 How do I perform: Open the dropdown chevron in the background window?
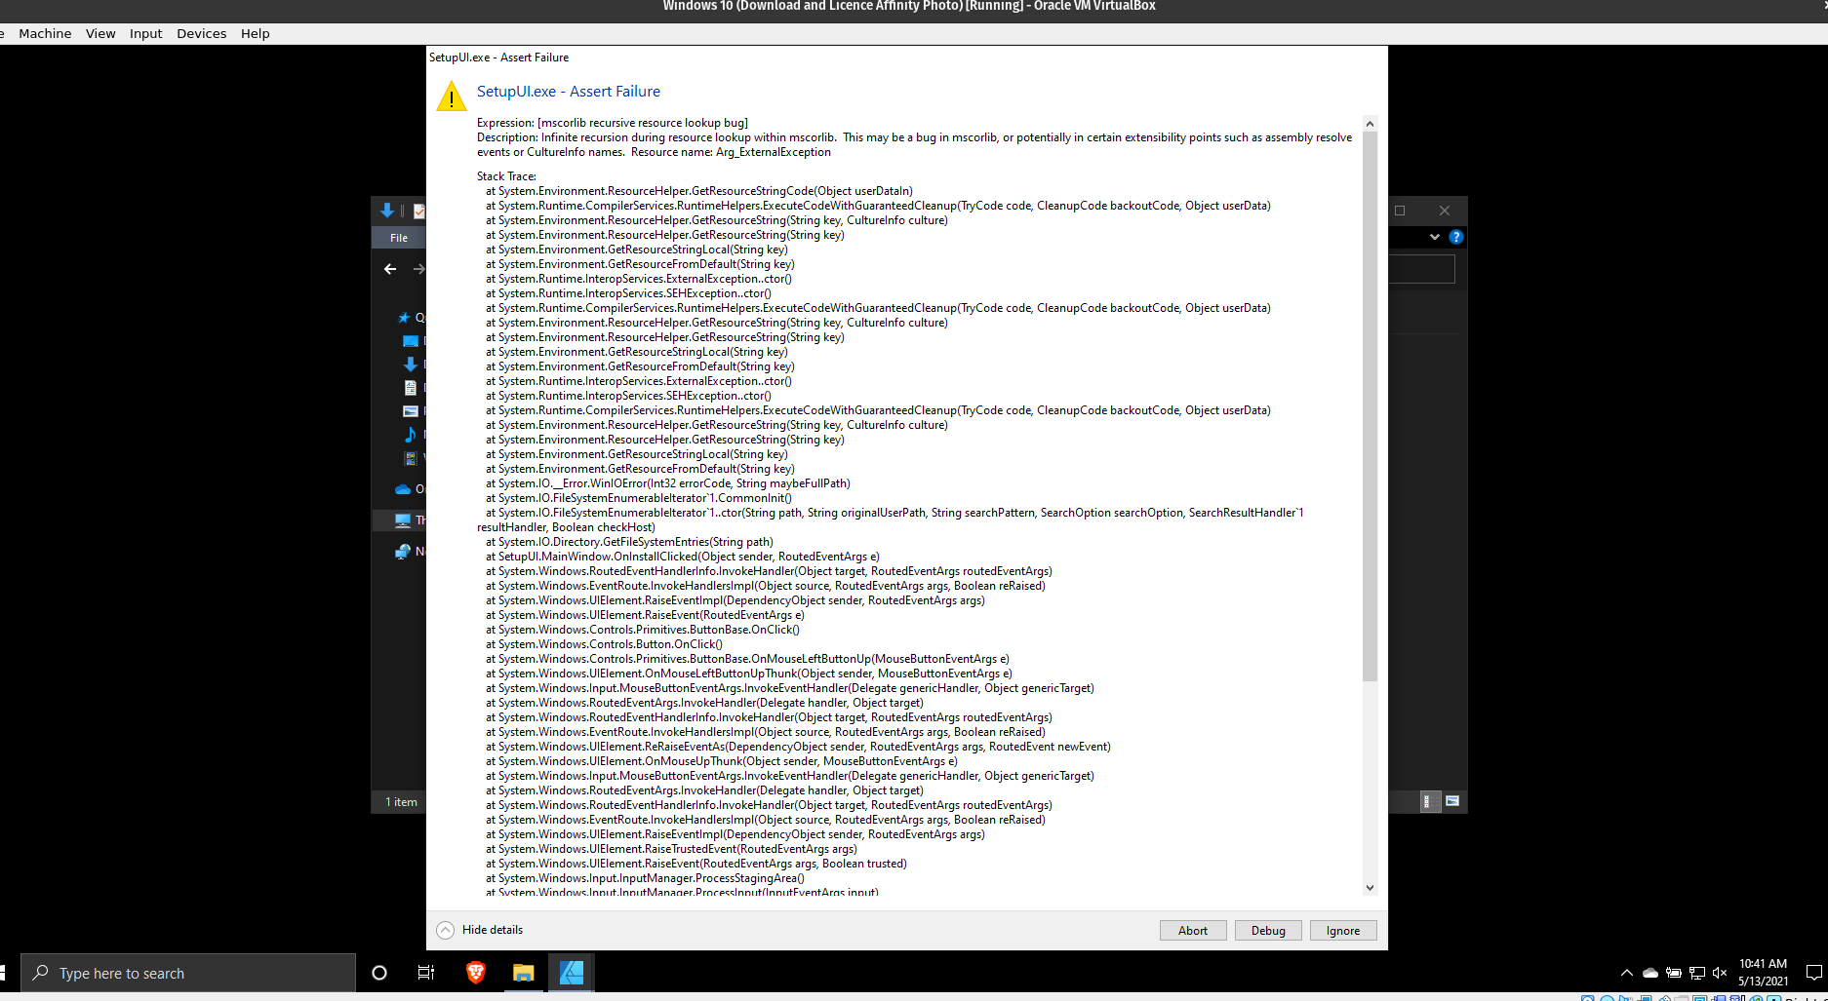[x=1434, y=237]
